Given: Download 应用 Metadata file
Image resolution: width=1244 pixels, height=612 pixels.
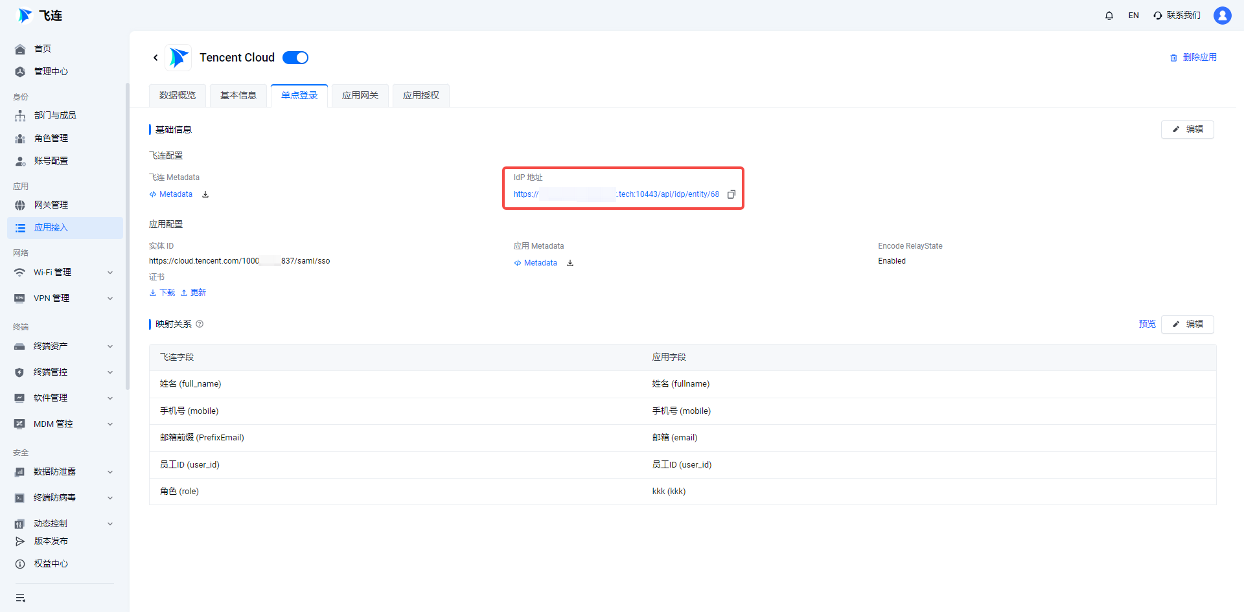Looking at the screenshot, I should [x=570, y=263].
